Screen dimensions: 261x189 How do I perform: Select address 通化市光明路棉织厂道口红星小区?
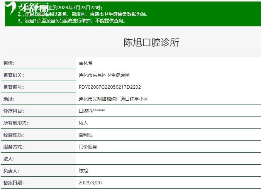114,99
